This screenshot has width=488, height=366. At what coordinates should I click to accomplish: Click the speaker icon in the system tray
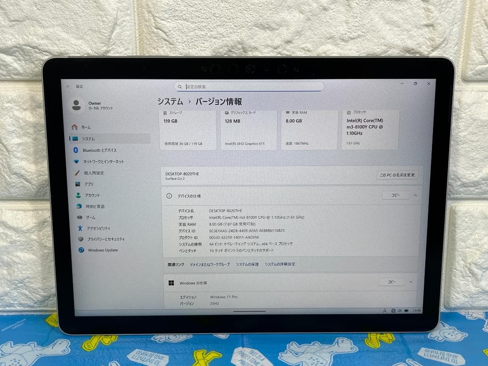tap(399, 310)
